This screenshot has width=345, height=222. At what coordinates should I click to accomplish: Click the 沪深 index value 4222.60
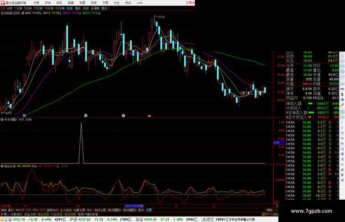point(84,219)
